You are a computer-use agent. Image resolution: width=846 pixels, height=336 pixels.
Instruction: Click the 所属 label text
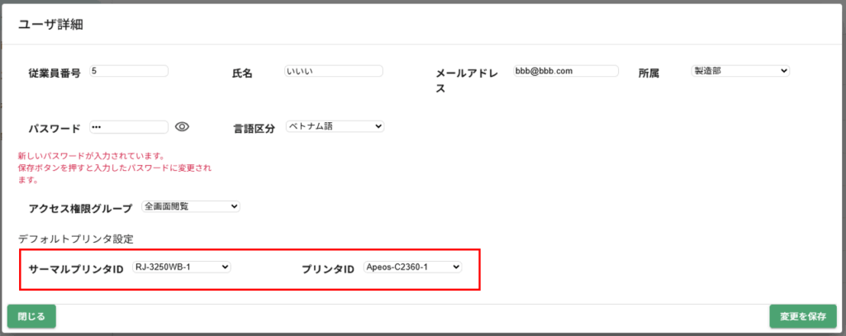point(649,73)
